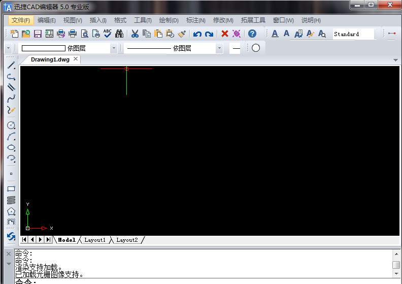Select the Arc tool

[x=11, y=136]
